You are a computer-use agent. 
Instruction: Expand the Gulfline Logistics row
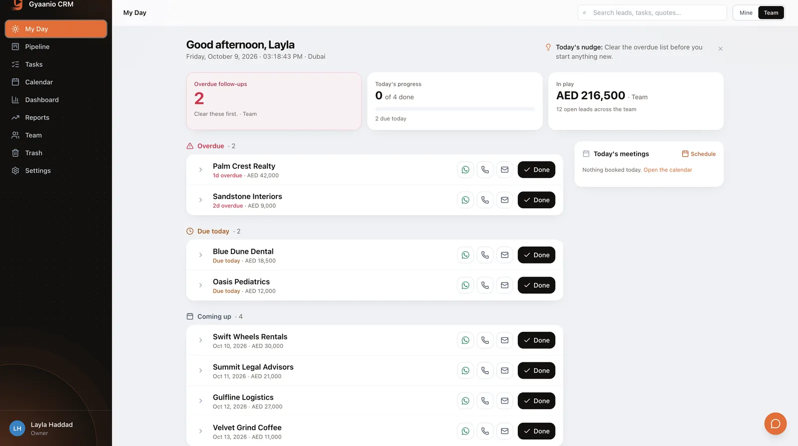(x=200, y=401)
